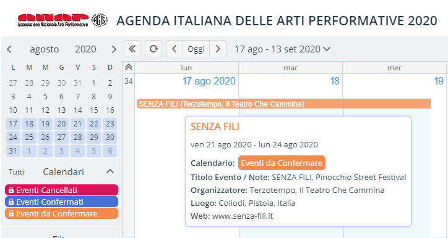
Task: Toggle the Eventi Confermati calendar
Action: [61, 202]
